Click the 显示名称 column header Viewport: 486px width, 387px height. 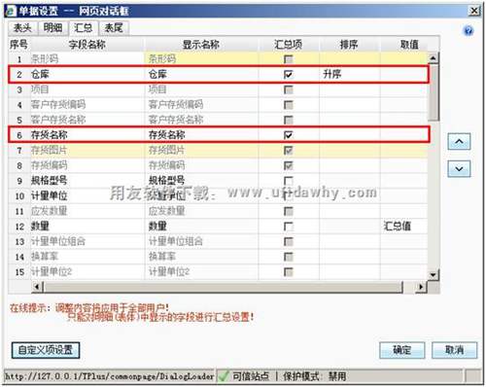click(201, 45)
